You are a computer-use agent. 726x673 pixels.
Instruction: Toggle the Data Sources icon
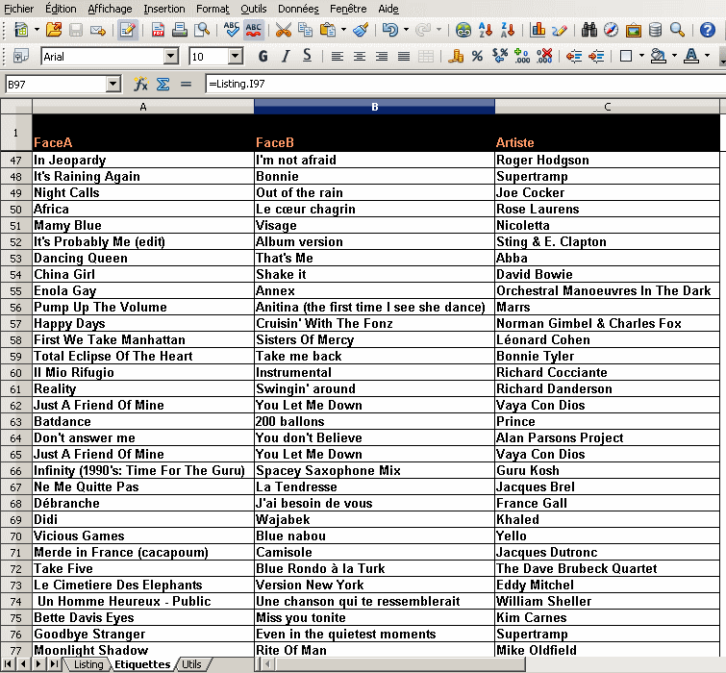655,30
